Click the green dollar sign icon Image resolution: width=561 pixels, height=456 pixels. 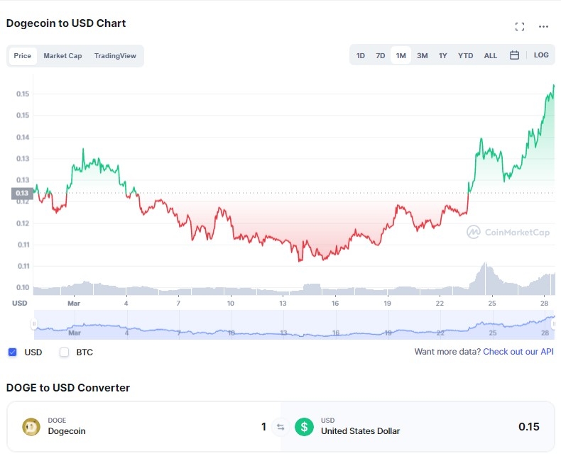(305, 427)
